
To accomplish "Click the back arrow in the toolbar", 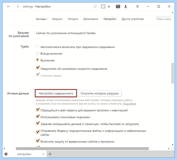I will click(x=9, y=6).
